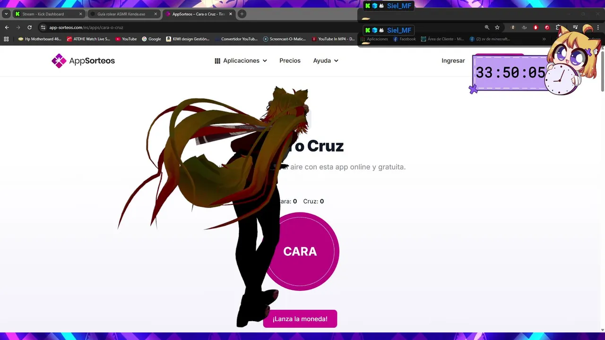Click the ¡Lanza la moneda! button
The width and height of the screenshot is (605, 340).
(x=300, y=319)
